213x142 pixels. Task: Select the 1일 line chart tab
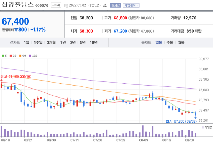pyautogui.click(x=26, y=42)
